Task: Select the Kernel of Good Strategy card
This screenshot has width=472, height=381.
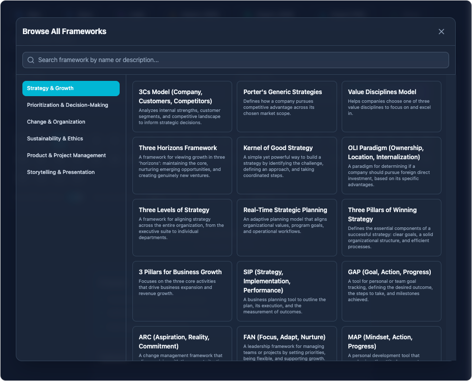Action: point(287,165)
